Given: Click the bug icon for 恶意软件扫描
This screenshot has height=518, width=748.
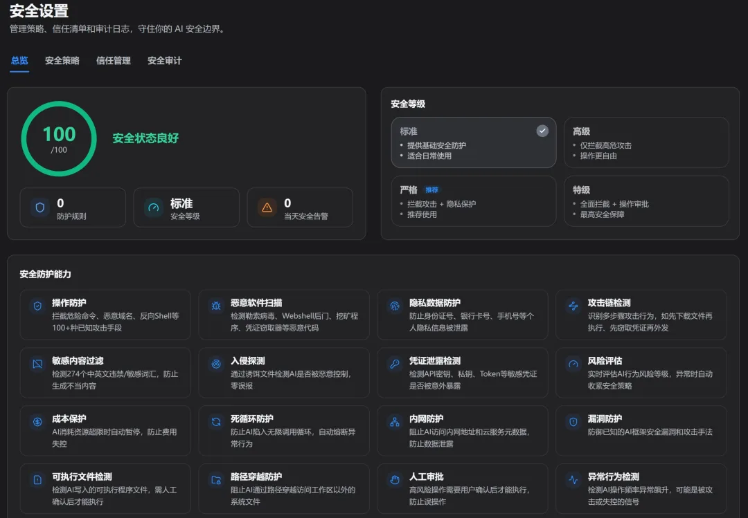Looking at the screenshot, I should coord(216,306).
